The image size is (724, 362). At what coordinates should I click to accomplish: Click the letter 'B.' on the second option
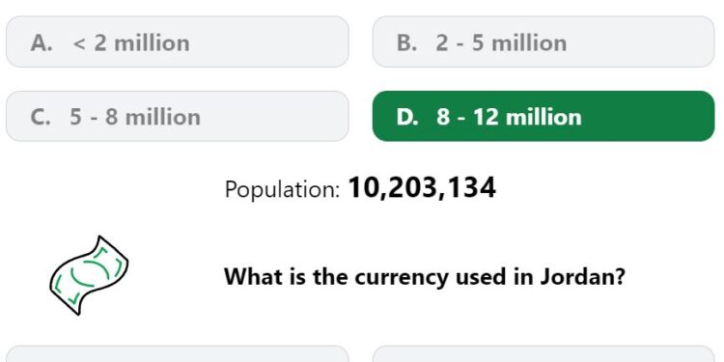point(406,42)
